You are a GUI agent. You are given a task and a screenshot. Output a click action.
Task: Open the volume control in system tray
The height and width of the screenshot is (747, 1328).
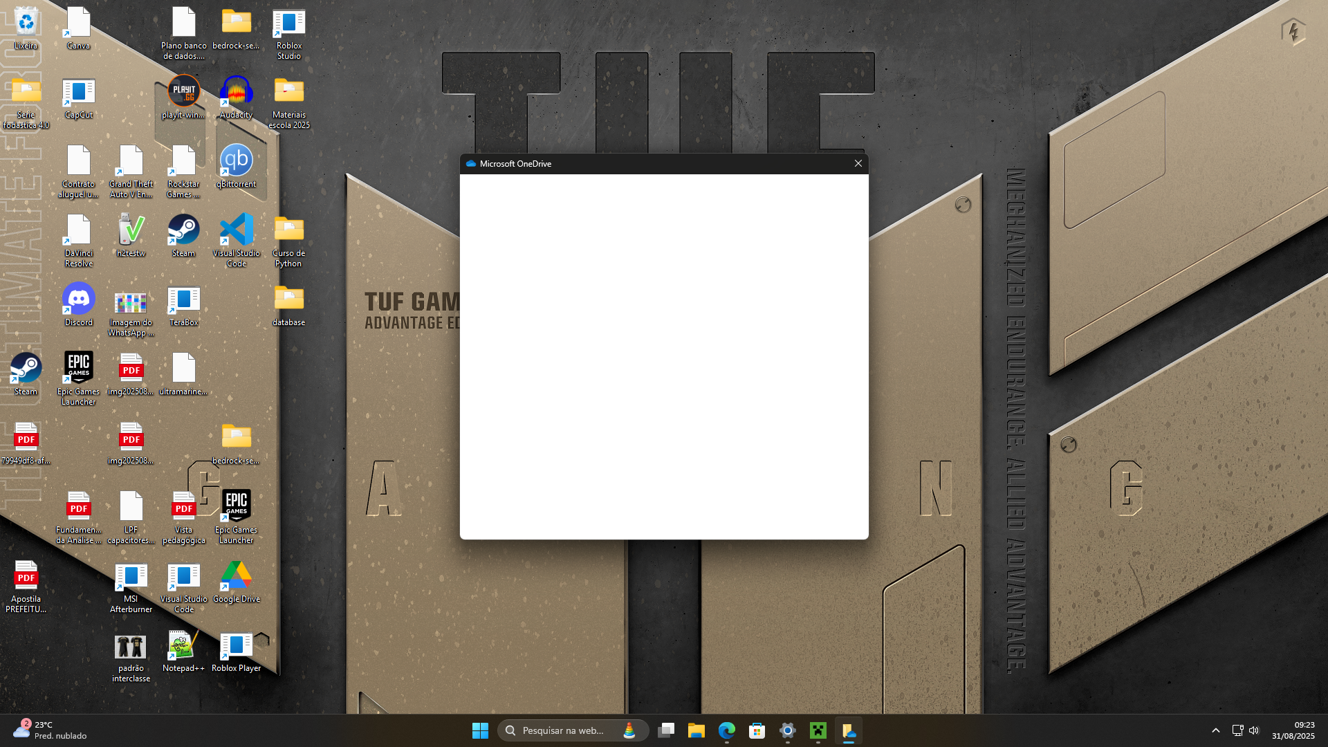coord(1254,730)
